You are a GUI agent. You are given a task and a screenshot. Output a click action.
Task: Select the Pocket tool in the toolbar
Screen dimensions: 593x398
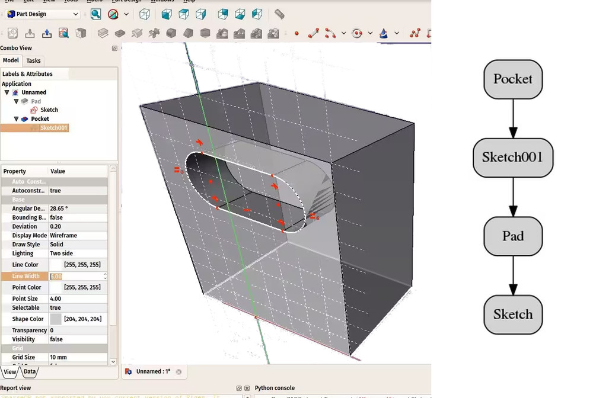point(119,33)
